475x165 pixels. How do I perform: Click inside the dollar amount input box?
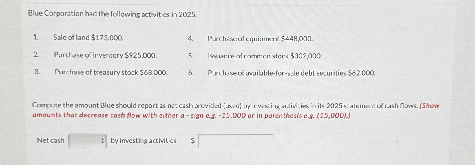point(236,140)
